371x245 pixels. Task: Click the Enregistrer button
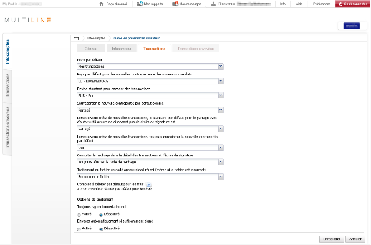pos(332,239)
